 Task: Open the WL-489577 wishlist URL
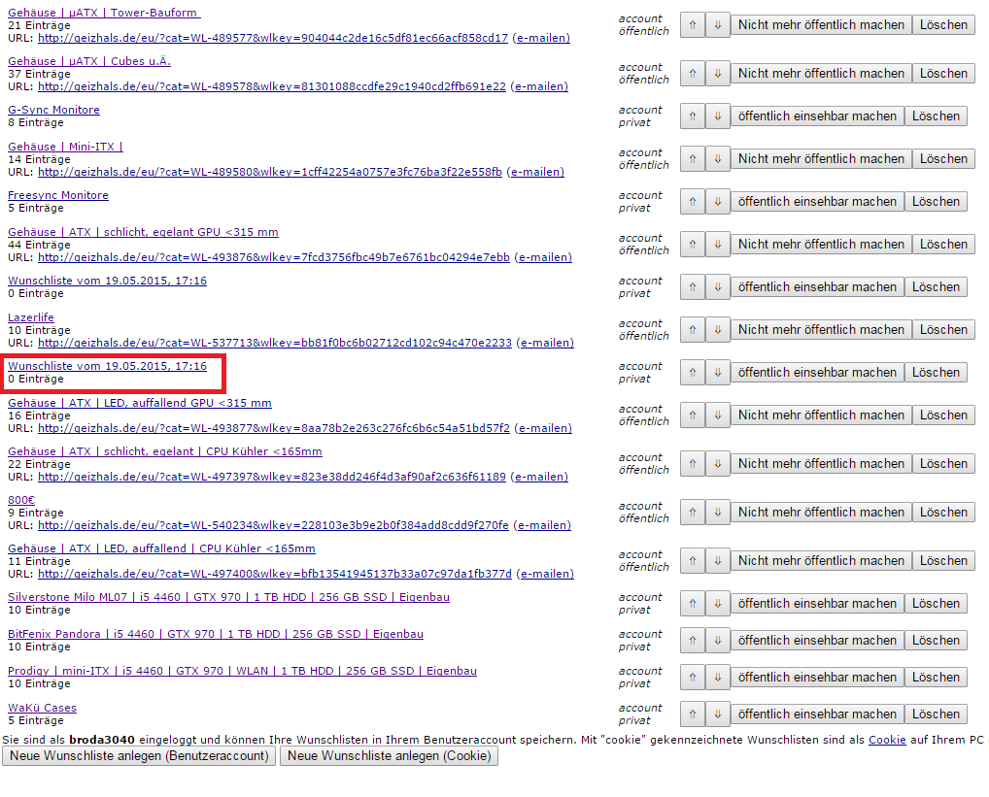click(272, 39)
